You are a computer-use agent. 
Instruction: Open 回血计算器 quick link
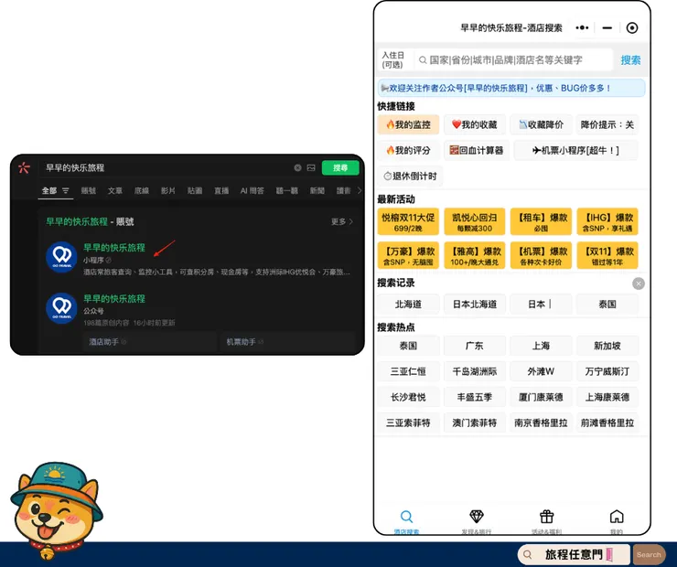[x=477, y=150]
